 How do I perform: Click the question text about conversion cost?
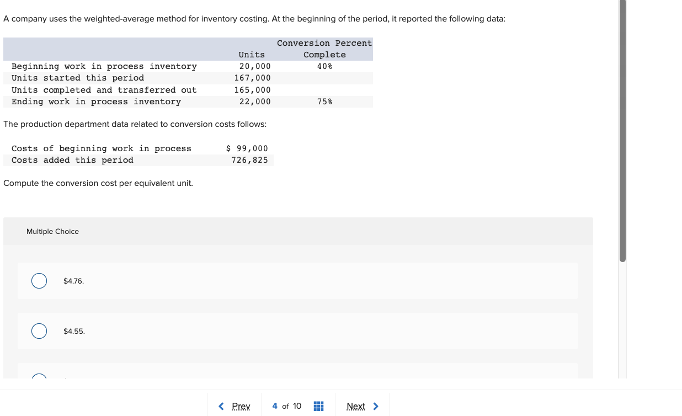click(98, 183)
